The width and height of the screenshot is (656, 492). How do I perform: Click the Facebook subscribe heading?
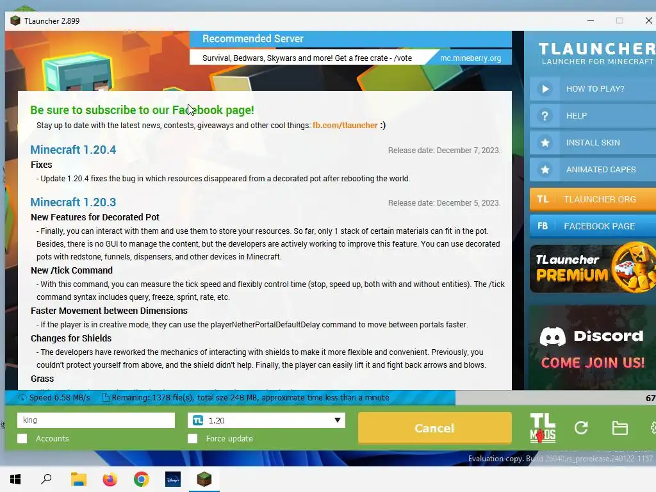pos(142,110)
